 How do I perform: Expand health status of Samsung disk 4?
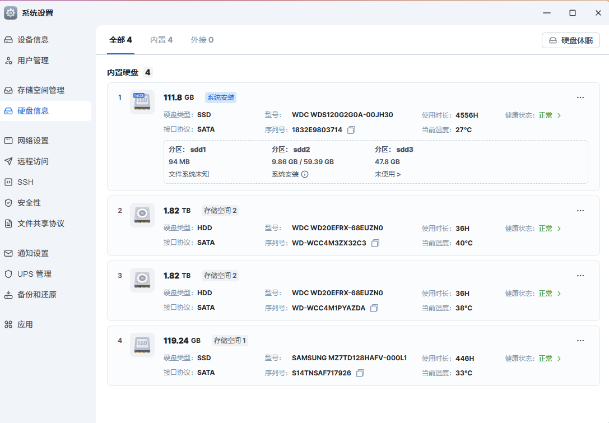pos(559,359)
